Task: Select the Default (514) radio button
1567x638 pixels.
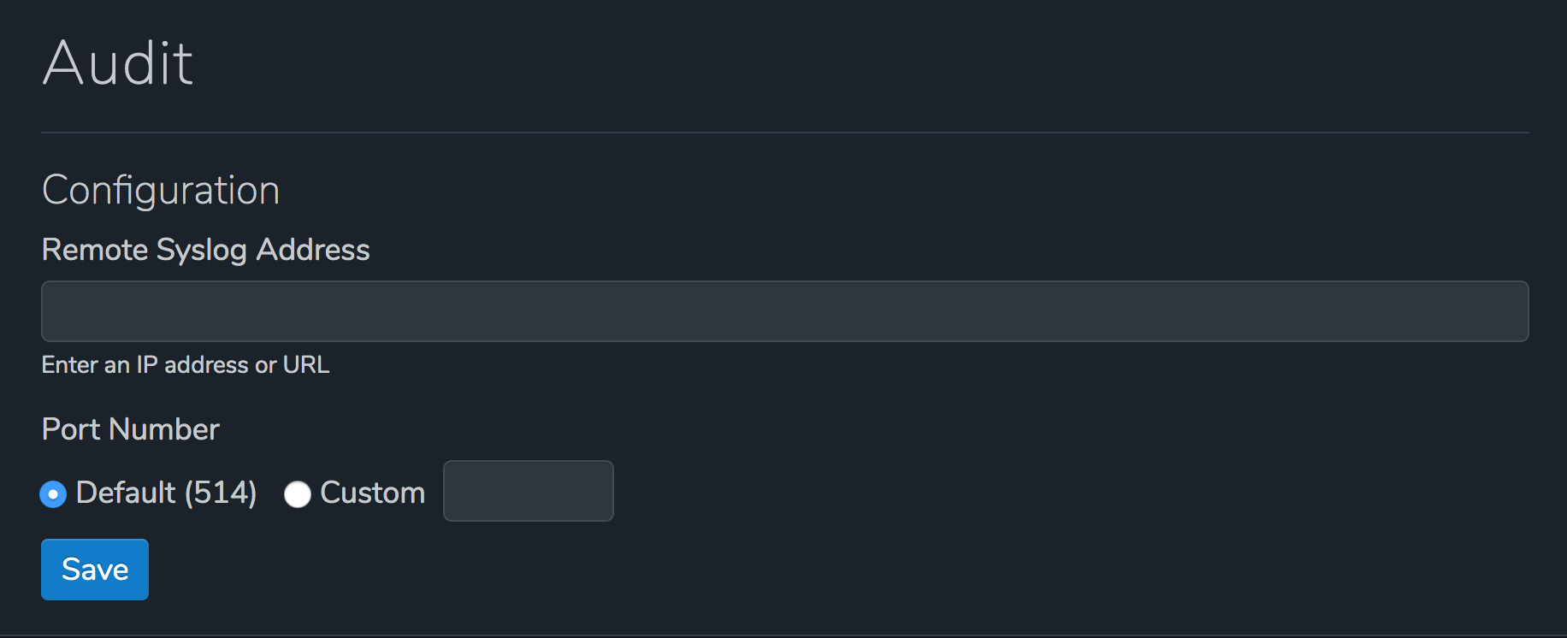Action: [x=53, y=494]
